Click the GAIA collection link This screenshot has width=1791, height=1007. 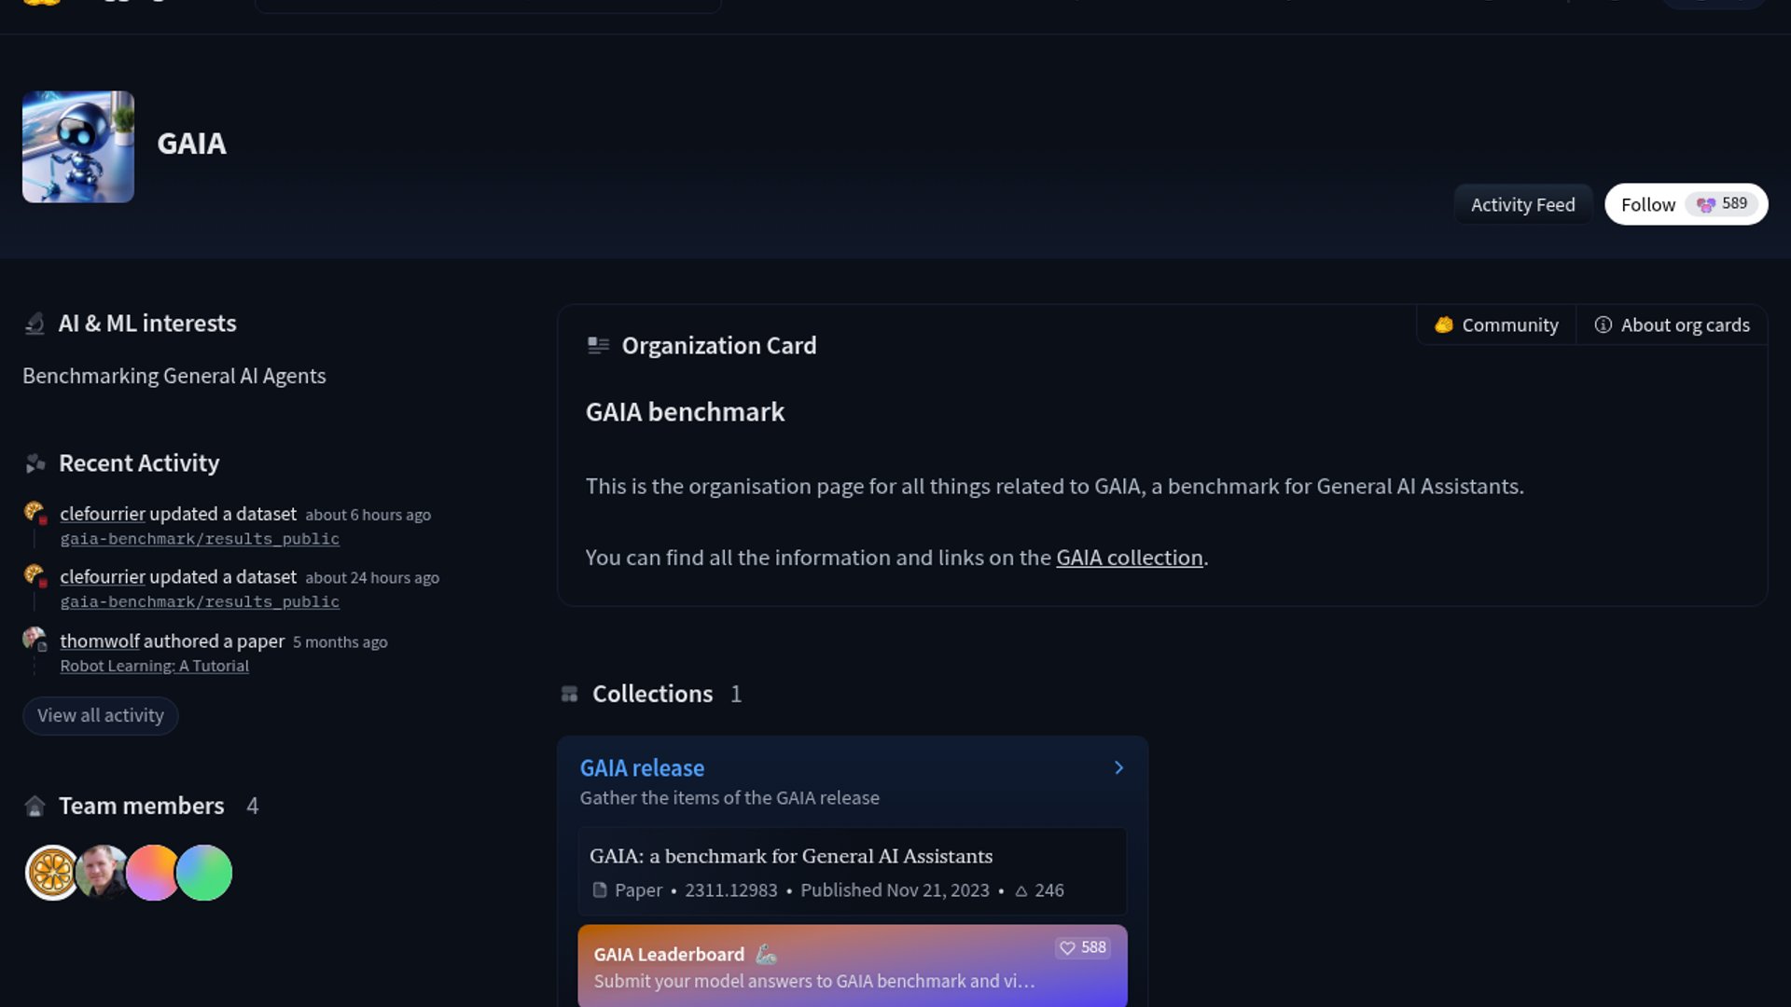[x=1129, y=558]
